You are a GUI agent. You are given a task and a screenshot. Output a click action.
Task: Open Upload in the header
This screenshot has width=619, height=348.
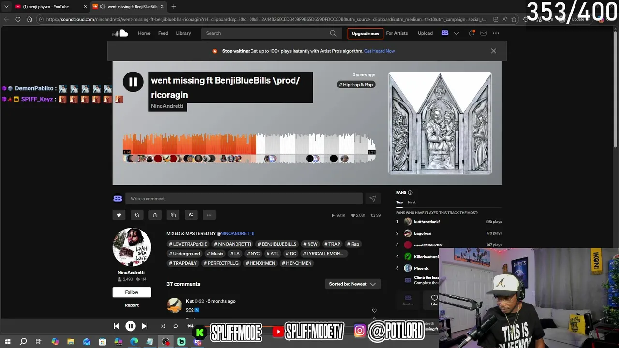click(425, 33)
